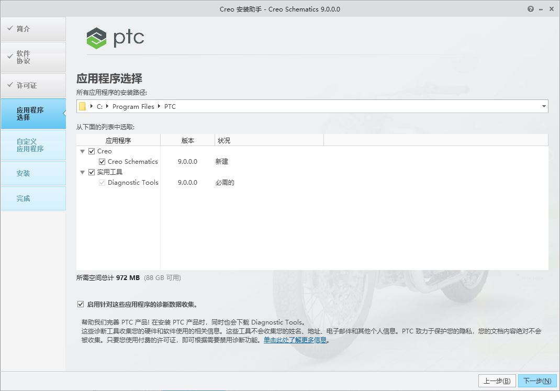
Task: Toggle the 实用工具 group checkbox
Action: coord(92,172)
